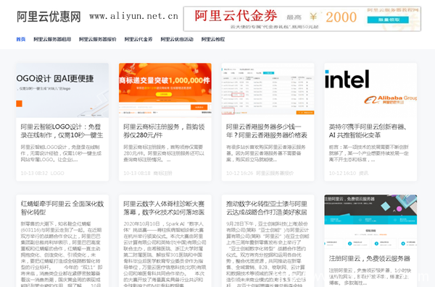435x287 pixels.
Task: Select 阿里云服务器报价 navigation item
Action: tap(98, 39)
